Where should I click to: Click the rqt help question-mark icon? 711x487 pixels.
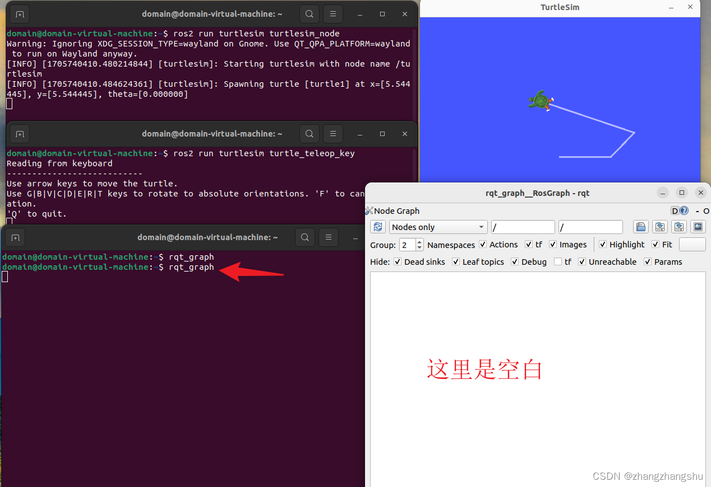(684, 211)
